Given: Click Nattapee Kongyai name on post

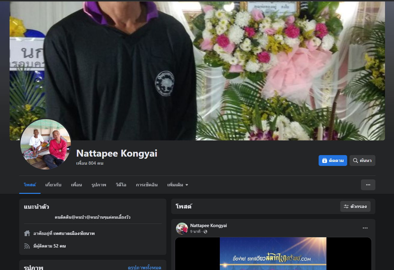Looking at the screenshot, I should tap(208, 226).
